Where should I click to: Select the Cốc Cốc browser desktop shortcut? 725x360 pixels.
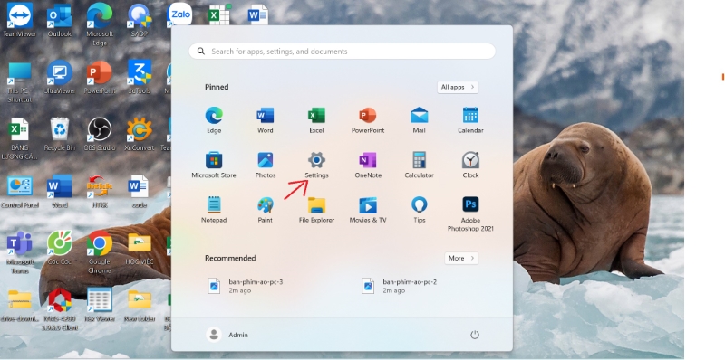(x=60, y=249)
